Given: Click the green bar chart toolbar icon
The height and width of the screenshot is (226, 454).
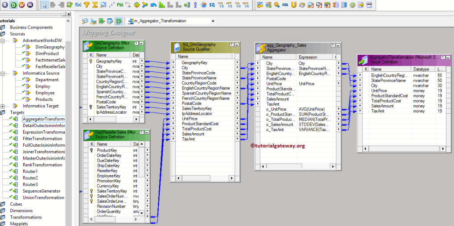Looking at the screenshot, I should [x=162, y=4].
